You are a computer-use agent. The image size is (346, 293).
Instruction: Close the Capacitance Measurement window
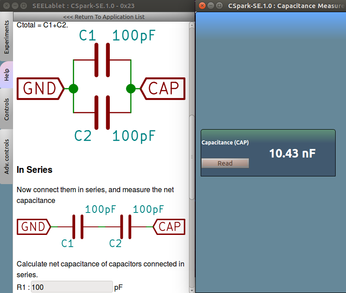(x=202, y=6)
